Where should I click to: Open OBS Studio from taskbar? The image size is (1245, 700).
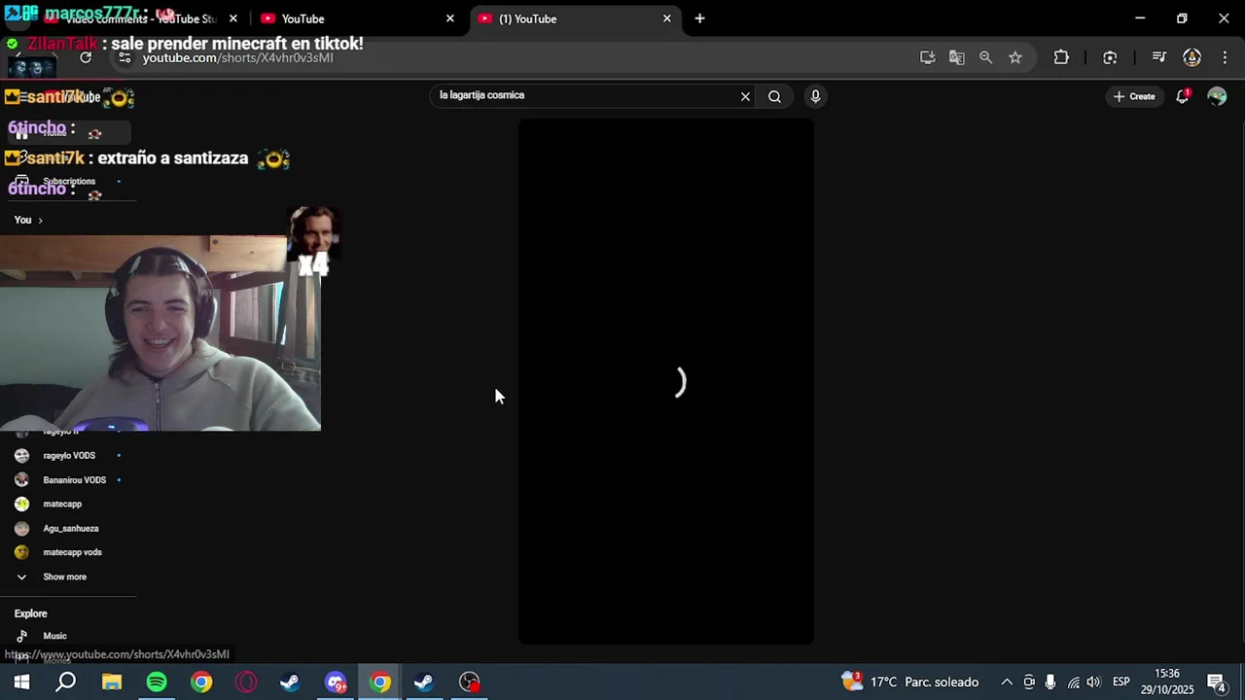pos(470,682)
